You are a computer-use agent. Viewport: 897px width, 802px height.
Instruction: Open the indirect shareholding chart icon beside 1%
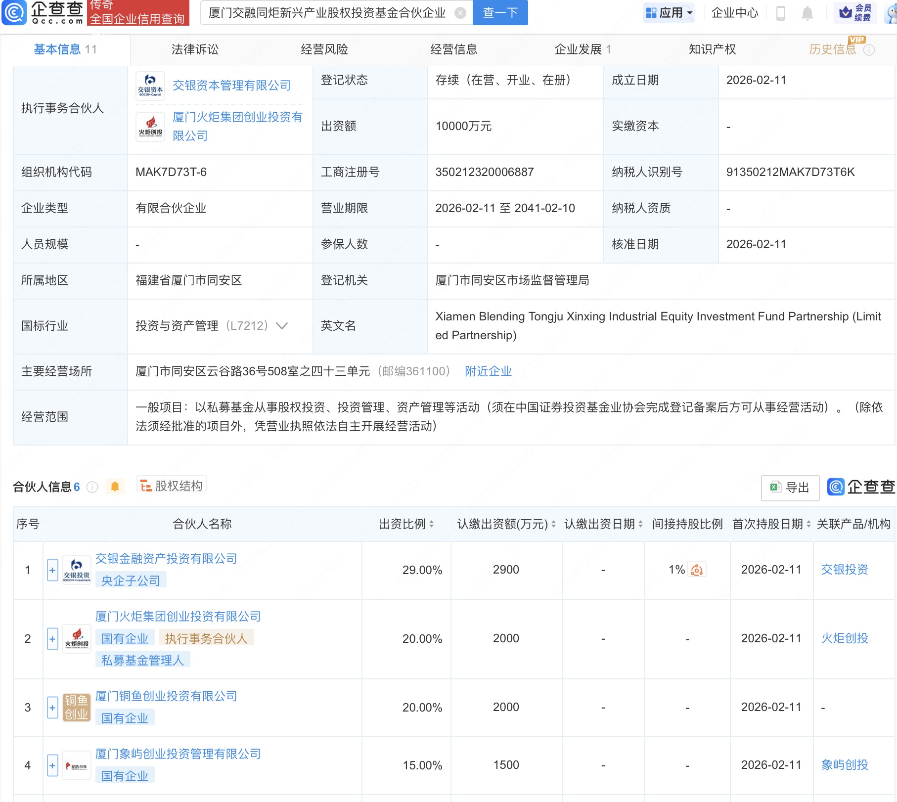(x=697, y=570)
